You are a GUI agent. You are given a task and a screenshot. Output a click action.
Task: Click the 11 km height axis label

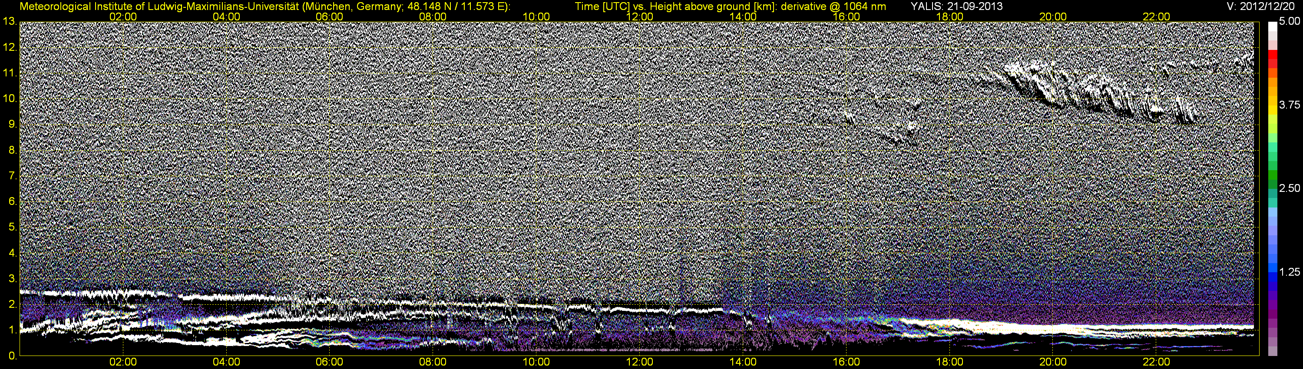coord(10,73)
